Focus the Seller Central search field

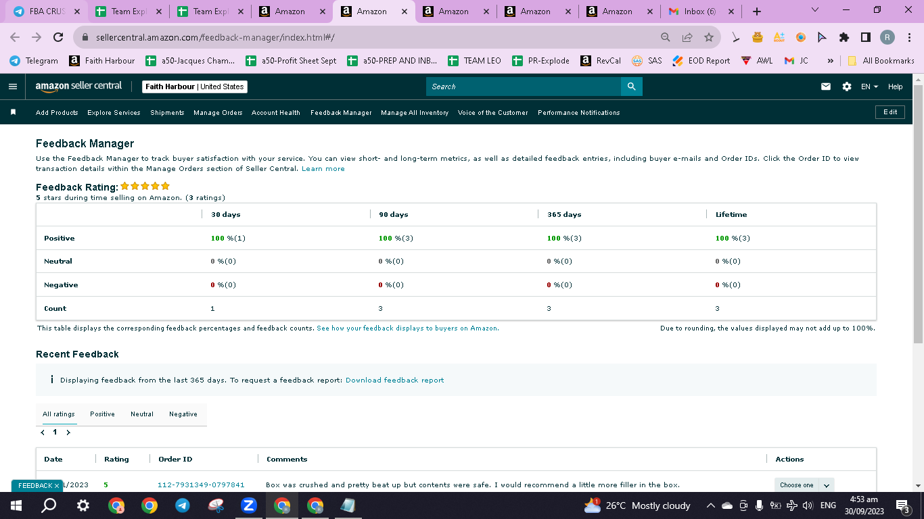524,86
